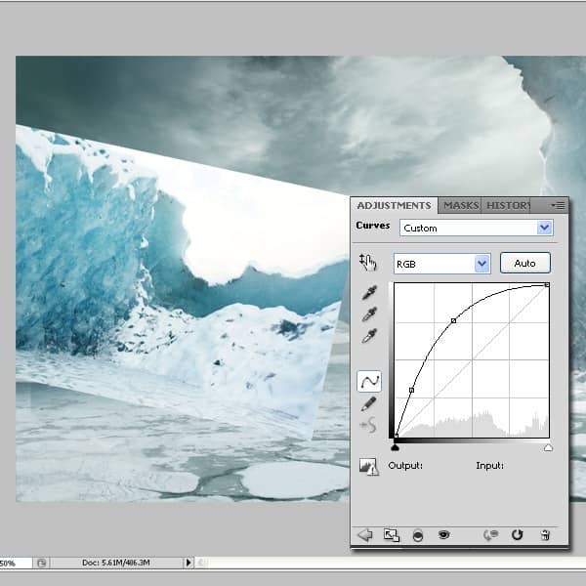The width and height of the screenshot is (586, 586).
Task: Click the white point input slider
Action: pos(548,447)
